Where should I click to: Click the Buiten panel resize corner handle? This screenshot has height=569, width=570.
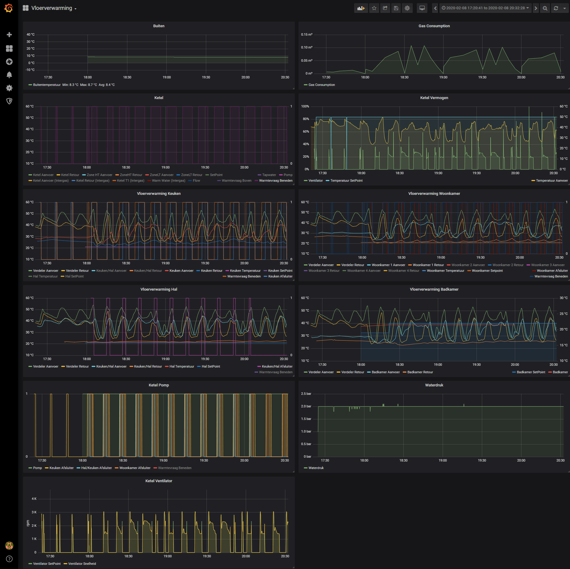click(x=293, y=88)
